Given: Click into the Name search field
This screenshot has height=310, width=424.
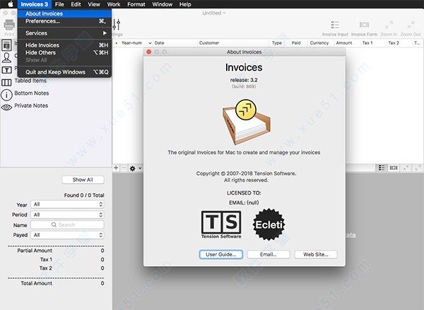Looking at the screenshot, I should click(67, 225).
